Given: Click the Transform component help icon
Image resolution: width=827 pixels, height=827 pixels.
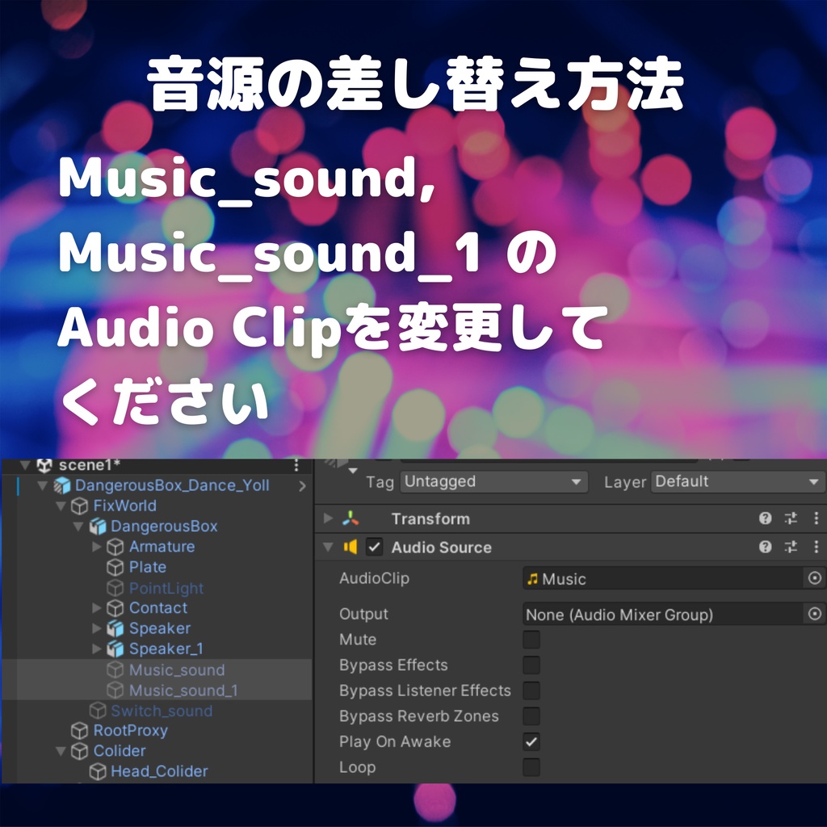Looking at the screenshot, I should coord(764,518).
